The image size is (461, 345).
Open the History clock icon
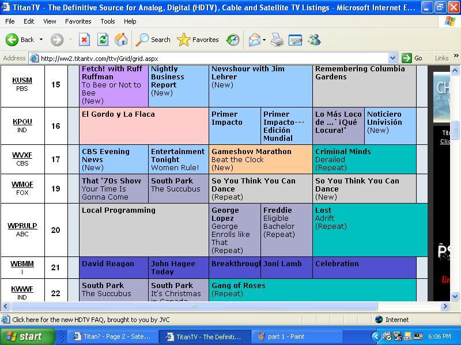[233, 40]
